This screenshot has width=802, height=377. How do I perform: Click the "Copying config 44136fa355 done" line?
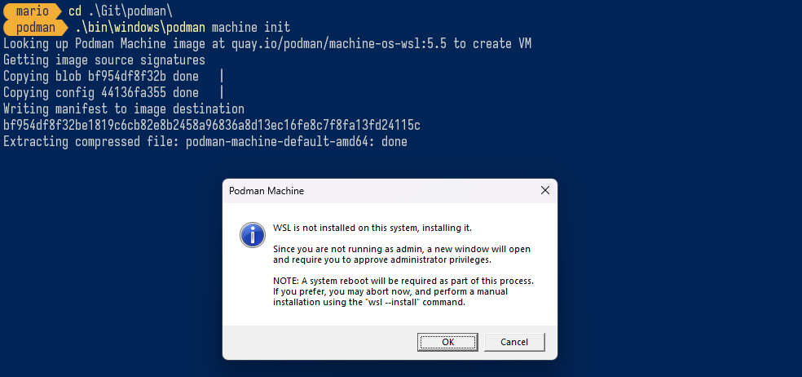101,92
